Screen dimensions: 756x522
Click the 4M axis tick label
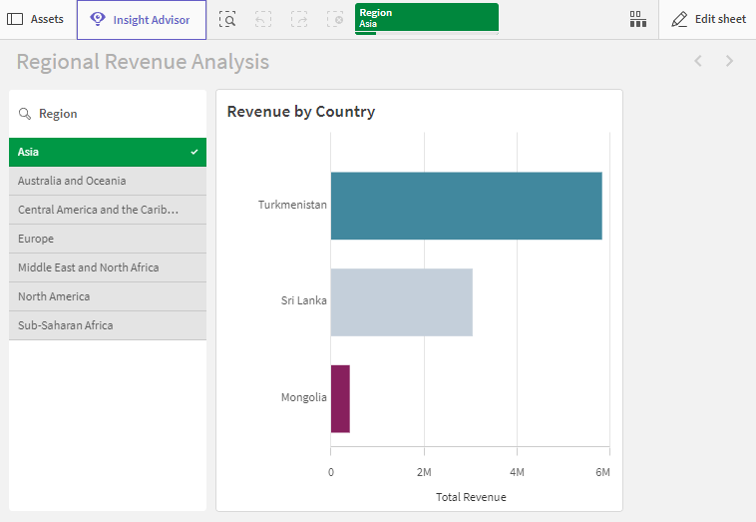click(x=517, y=472)
